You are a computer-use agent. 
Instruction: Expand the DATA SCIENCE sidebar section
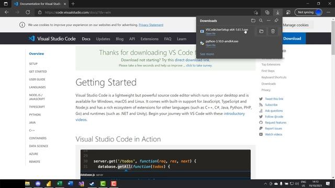pyautogui.click(x=39, y=146)
